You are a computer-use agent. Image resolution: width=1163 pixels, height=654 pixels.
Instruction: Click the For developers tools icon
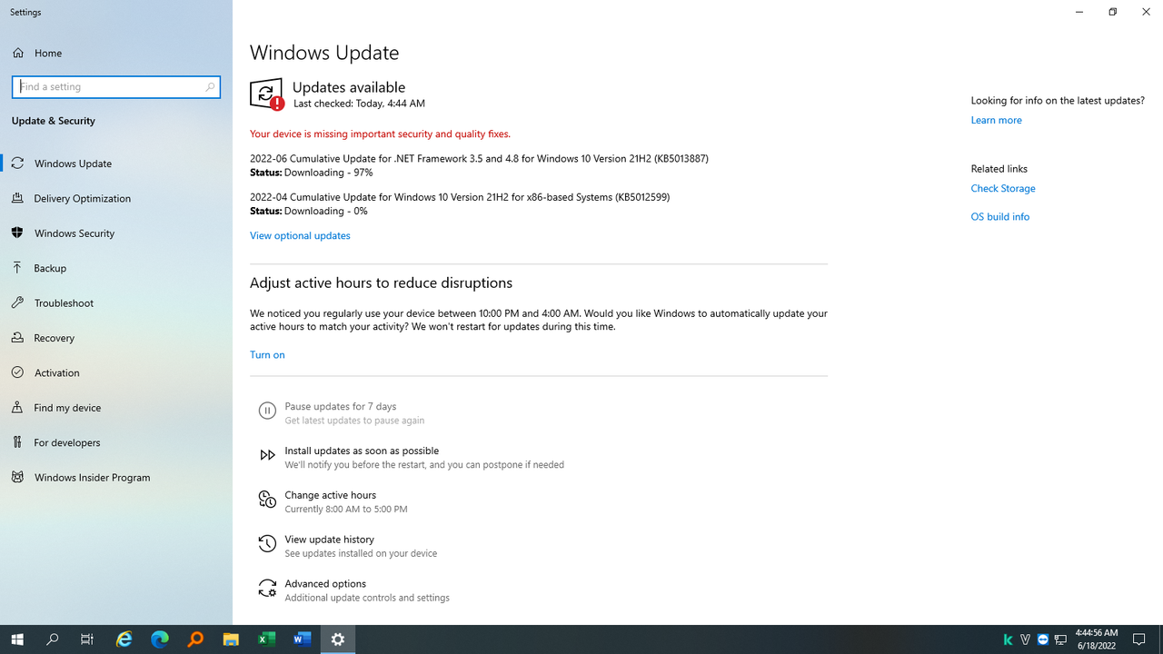(17, 442)
